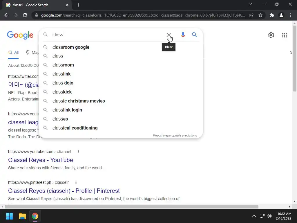Select suggestion 'classkick'

pyautogui.click(x=121, y=92)
